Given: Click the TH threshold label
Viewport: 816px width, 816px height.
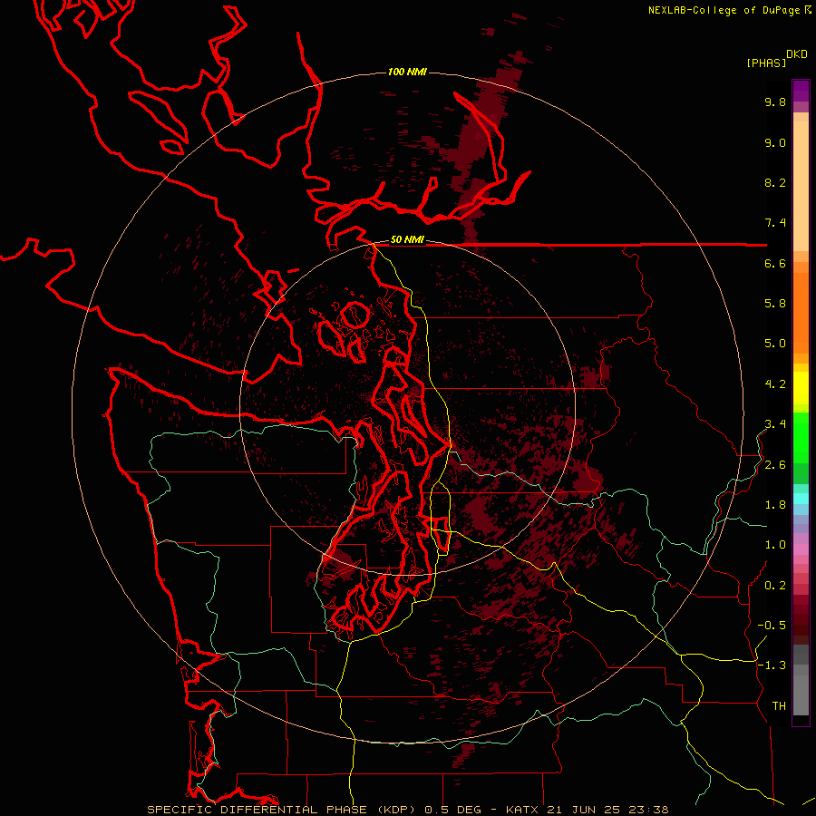Looking at the screenshot, I should tap(779, 706).
